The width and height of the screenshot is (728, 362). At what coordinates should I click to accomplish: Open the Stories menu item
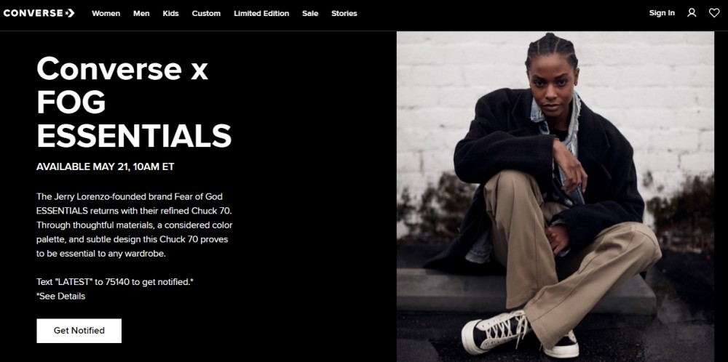[x=344, y=13]
